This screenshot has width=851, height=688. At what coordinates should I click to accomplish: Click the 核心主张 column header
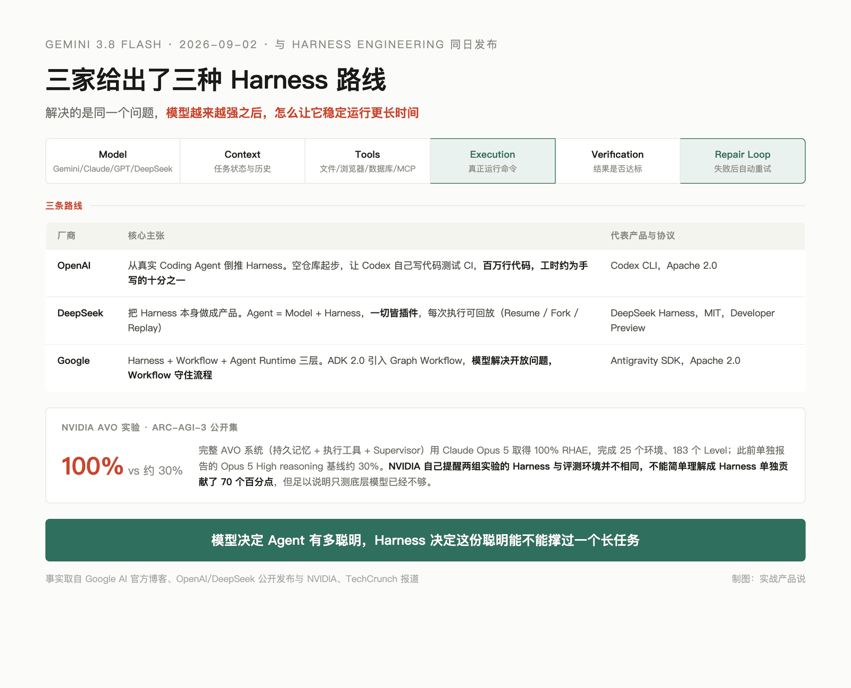146,236
